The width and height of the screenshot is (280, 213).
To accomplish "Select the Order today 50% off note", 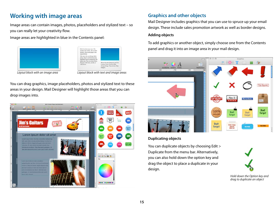I will [232, 126].
